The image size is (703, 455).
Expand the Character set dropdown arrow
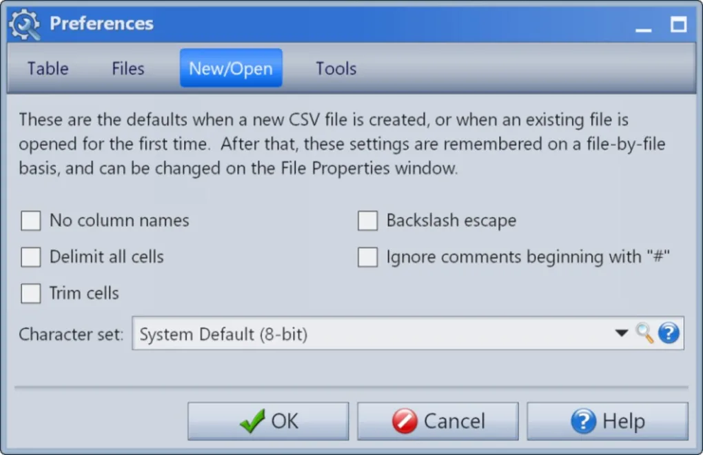[x=621, y=334]
